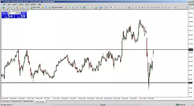
Task: Select the Text 'A' tool
Action: [x=136, y=7]
